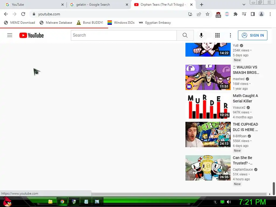Open the tab search dropdown arrow

pyautogui.click(x=244, y=5)
